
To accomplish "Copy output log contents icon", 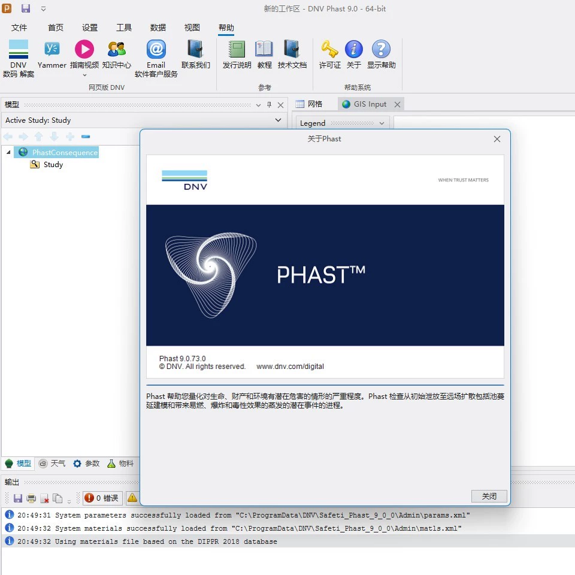I will pos(57,498).
